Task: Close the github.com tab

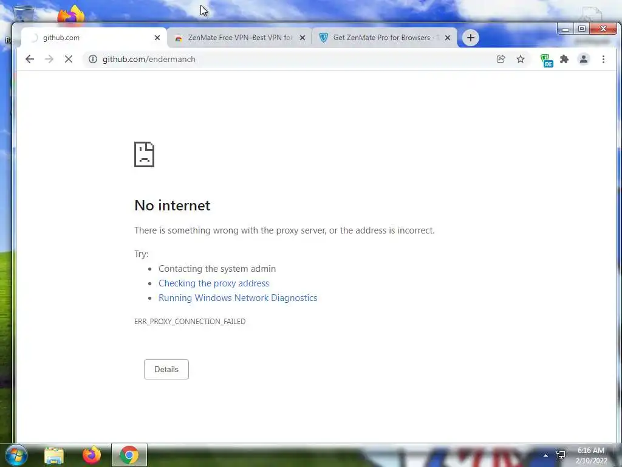Action: coord(157,38)
